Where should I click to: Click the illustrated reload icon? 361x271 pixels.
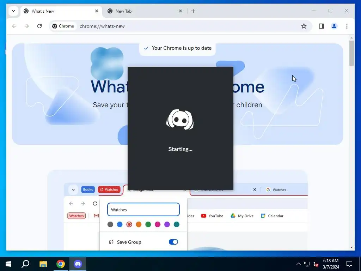[95, 204]
